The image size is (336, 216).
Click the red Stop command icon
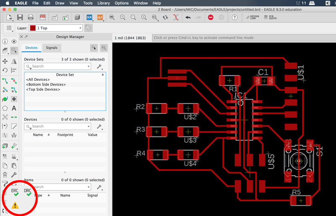pyautogui.click(x=211, y=17)
